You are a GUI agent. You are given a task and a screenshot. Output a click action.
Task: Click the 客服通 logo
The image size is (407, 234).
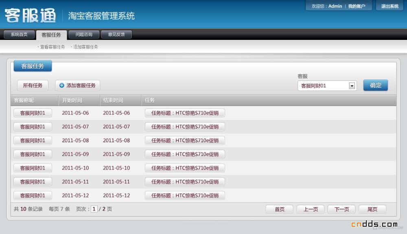30,15
